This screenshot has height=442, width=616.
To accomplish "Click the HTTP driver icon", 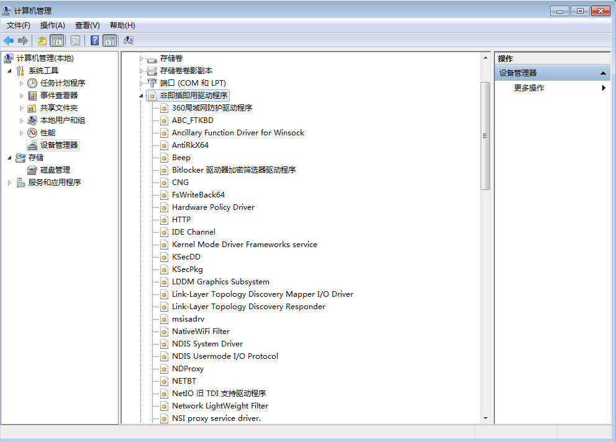I will pos(164,220).
